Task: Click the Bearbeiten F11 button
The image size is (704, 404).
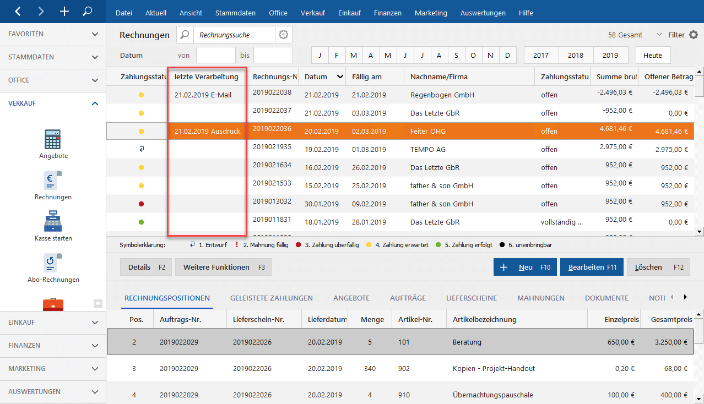Action: point(592,267)
